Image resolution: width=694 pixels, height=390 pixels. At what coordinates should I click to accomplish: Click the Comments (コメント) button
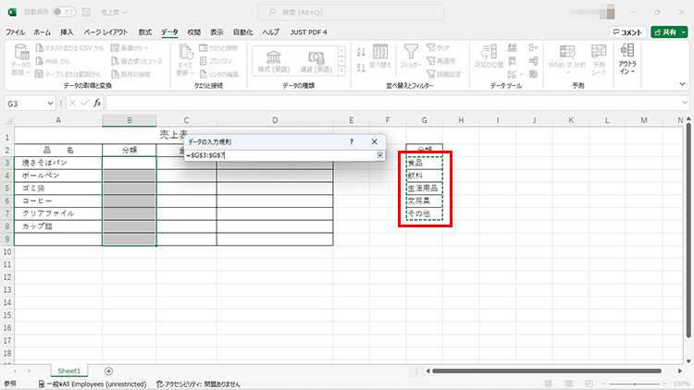pyautogui.click(x=626, y=31)
